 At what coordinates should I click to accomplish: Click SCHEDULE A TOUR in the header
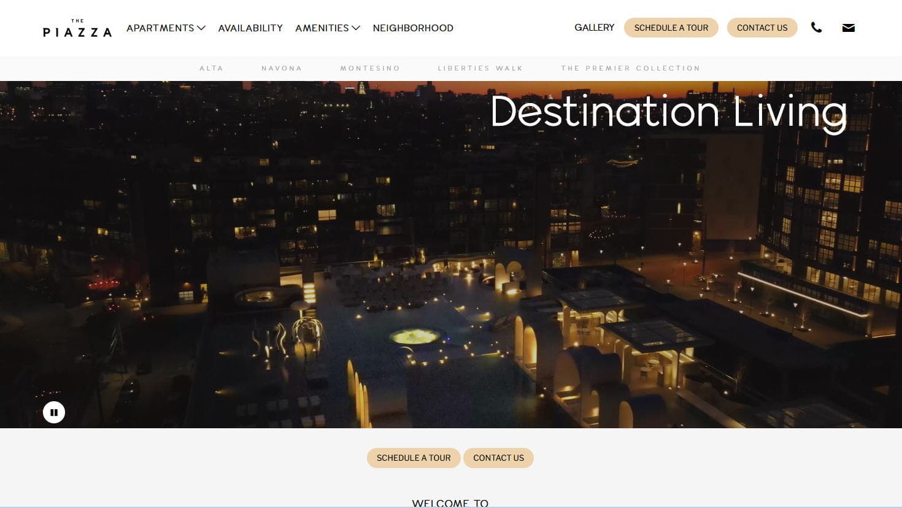[671, 27]
